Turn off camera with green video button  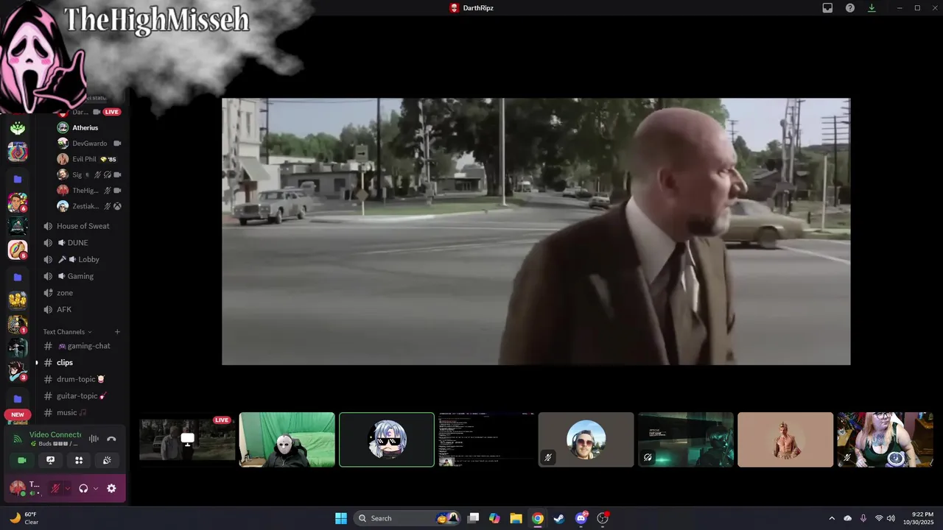(x=22, y=460)
